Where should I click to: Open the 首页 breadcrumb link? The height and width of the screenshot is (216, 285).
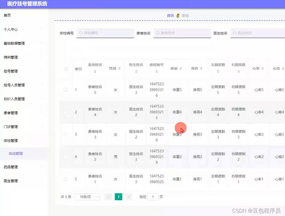170,16
